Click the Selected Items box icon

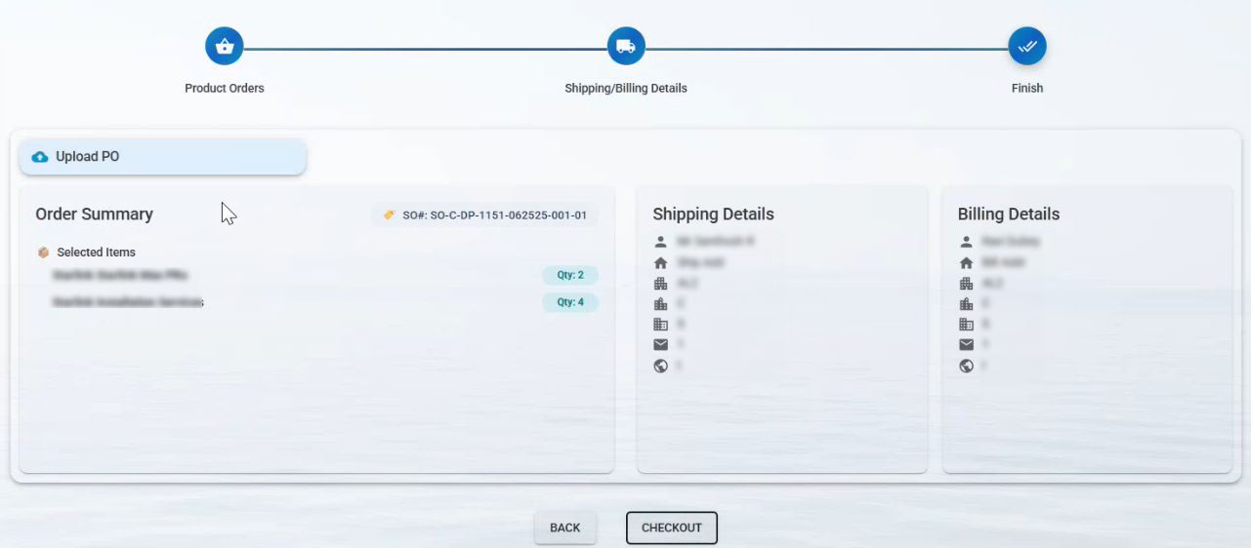coord(43,253)
